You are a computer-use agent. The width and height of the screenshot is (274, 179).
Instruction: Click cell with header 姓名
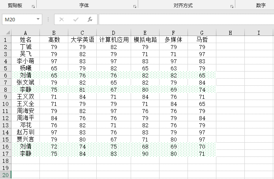point(26,40)
